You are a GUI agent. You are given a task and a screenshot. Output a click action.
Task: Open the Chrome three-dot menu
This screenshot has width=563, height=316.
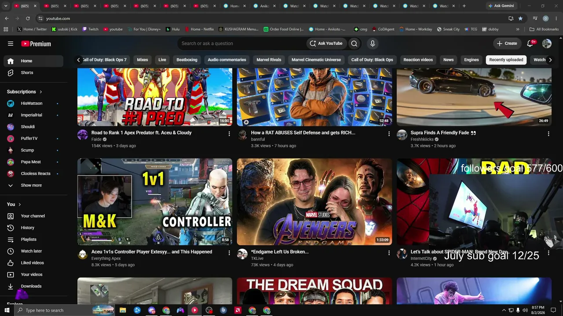click(556, 18)
